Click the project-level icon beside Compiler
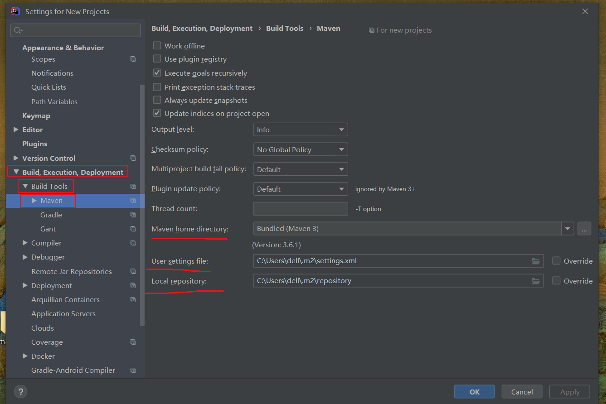Screen dimensions: 606x404 [x=133, y=243]
